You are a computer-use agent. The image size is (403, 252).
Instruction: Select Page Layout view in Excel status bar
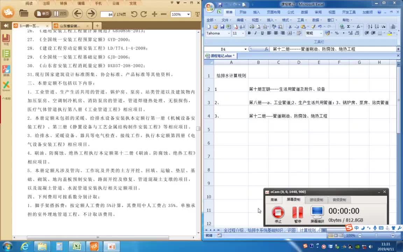tap(336, 236)
